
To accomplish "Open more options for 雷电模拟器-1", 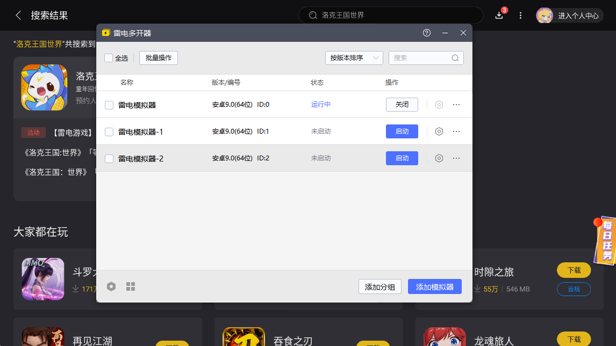I will tap(456, 131).
